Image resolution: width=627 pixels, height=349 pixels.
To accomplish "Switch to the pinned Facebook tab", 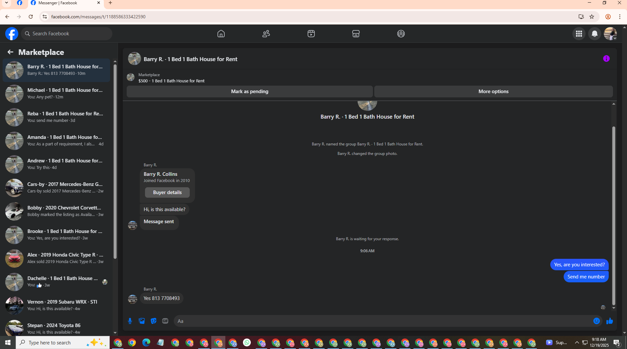I will coord(20,3).
